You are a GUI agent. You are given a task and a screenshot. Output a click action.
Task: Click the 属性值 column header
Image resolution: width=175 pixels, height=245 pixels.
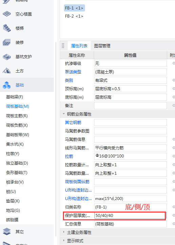(x=130, y=55)
